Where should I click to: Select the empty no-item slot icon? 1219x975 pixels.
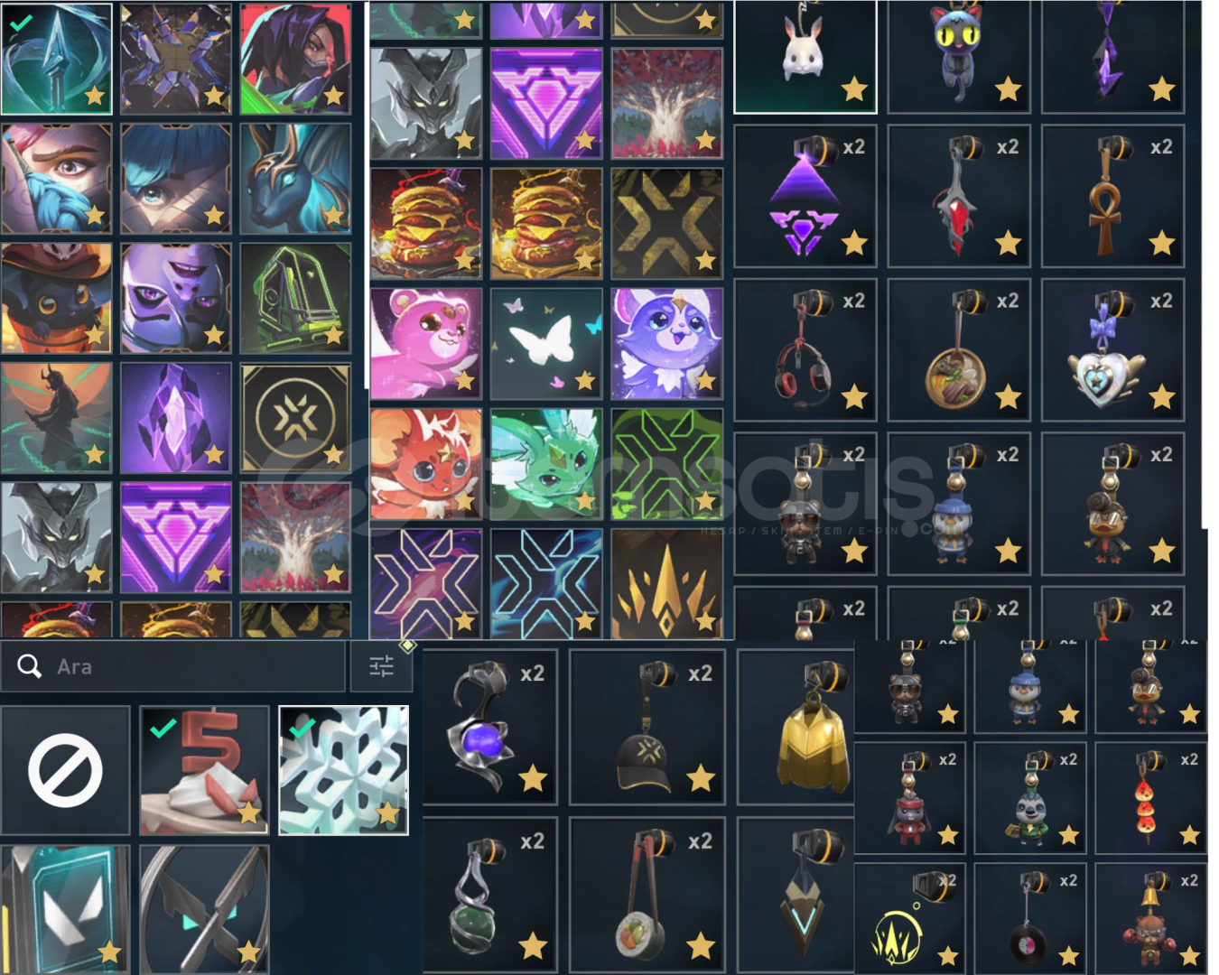click(65, 770)
